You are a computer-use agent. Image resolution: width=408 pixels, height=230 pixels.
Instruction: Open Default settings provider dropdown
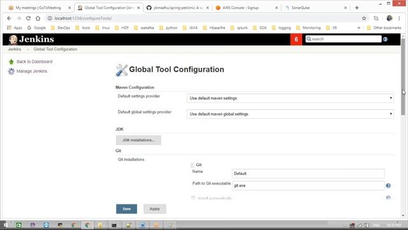pyautogui.click(x=290, y=98)
